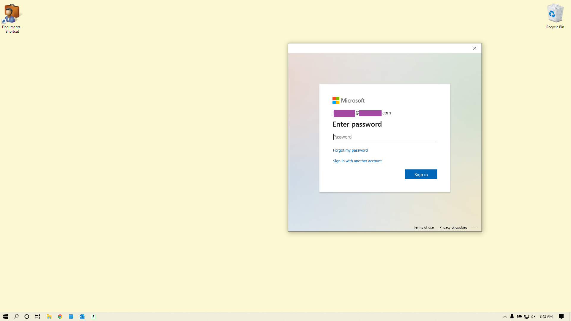The width and height of the screenshot is (571, 321).
Task: Select the Recycle Bin desktop icon
Action: tap(555, 16)
